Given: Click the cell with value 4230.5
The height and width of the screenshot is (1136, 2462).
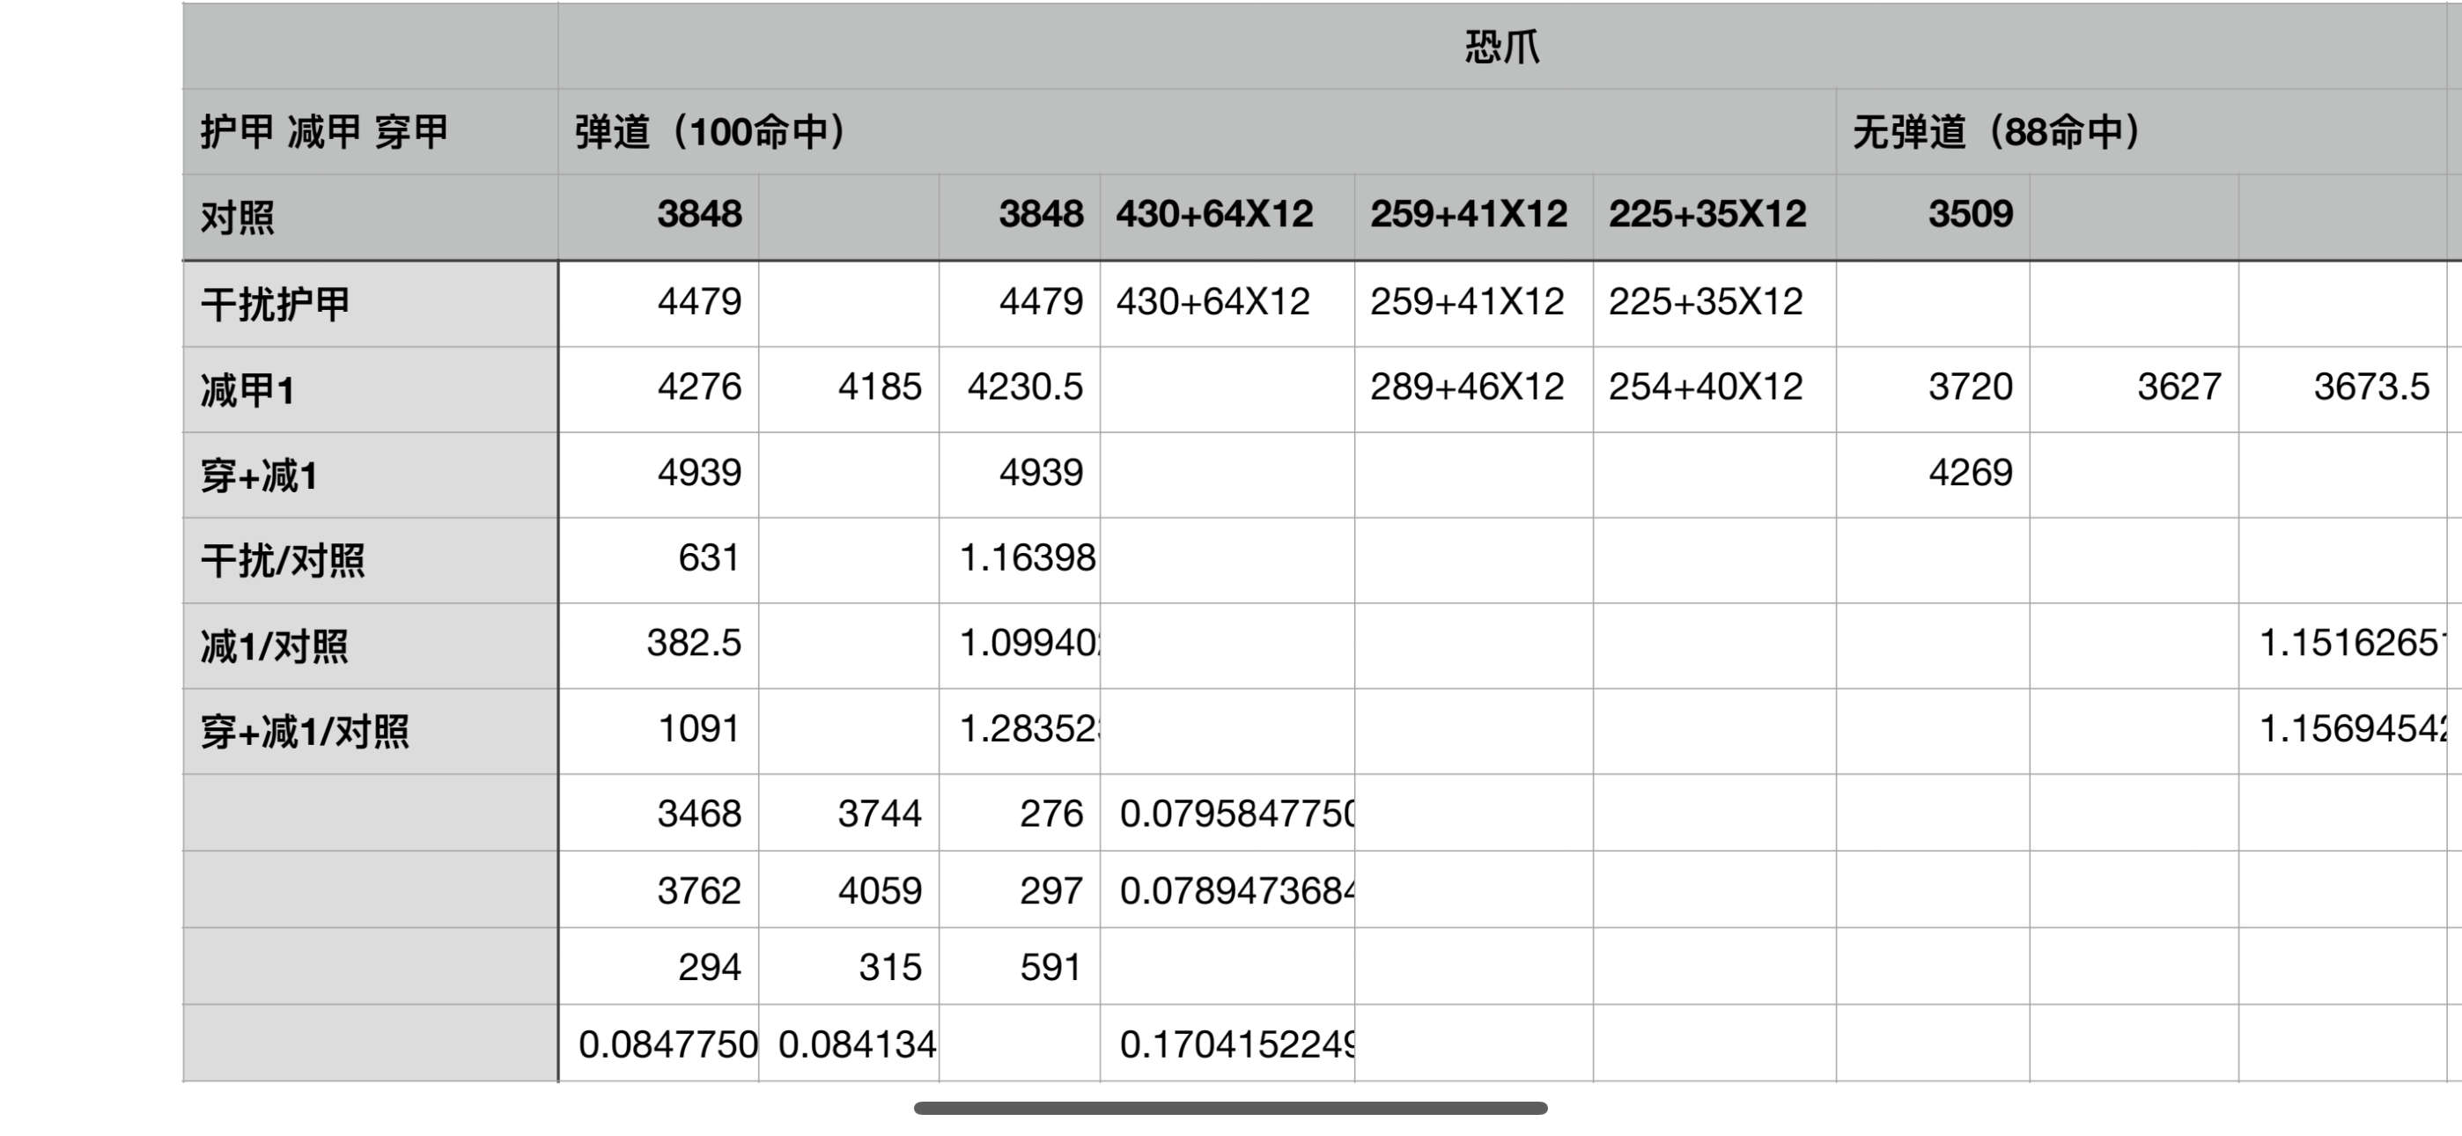Looking at the screenshot, I should point(1025,387).
